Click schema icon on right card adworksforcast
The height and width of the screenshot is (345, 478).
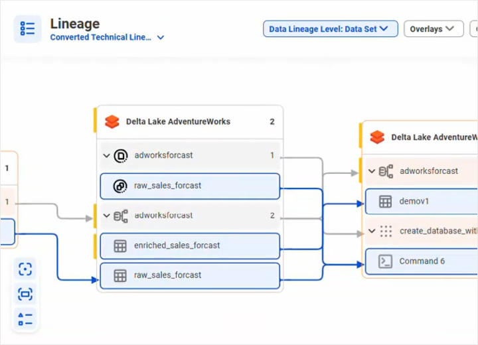(386, 171)
